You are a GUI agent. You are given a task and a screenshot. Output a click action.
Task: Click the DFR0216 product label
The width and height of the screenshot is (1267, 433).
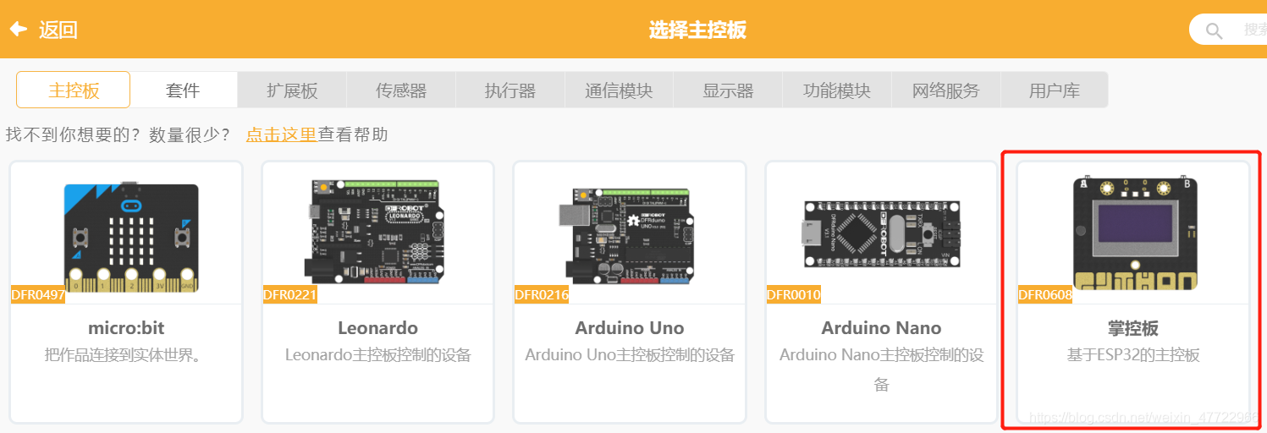(542, 295)
